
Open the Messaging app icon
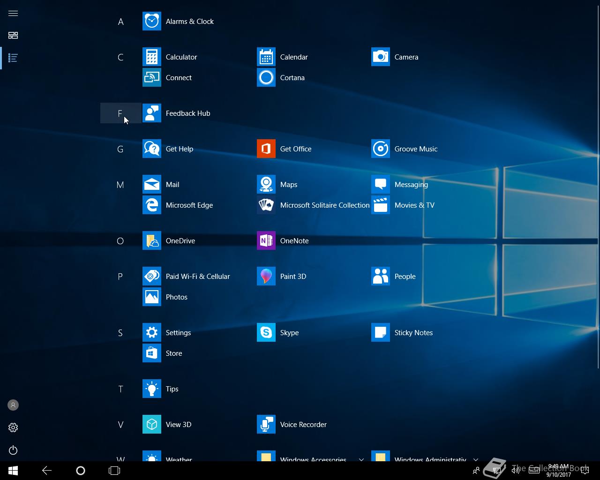click(x=381, y=185)
